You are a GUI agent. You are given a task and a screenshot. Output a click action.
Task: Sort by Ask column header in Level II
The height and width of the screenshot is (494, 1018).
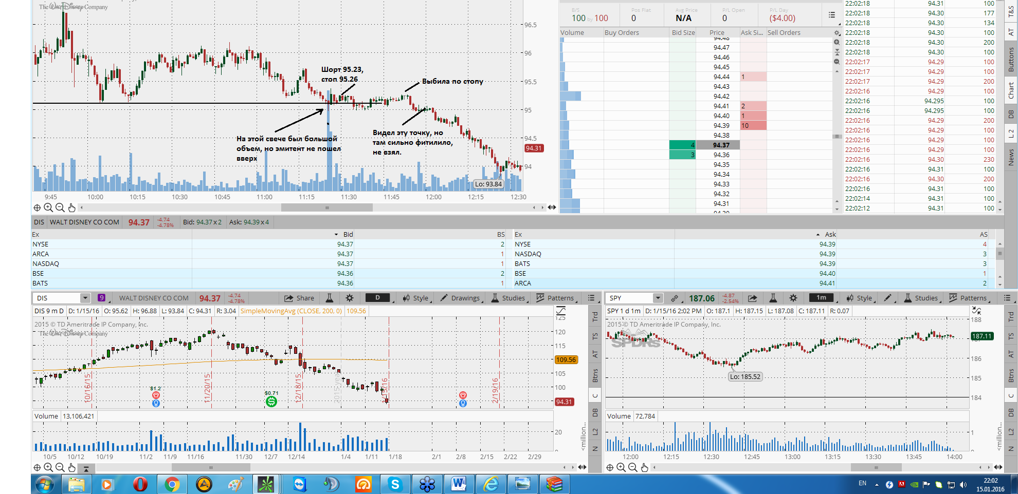[x=830, y=234]
